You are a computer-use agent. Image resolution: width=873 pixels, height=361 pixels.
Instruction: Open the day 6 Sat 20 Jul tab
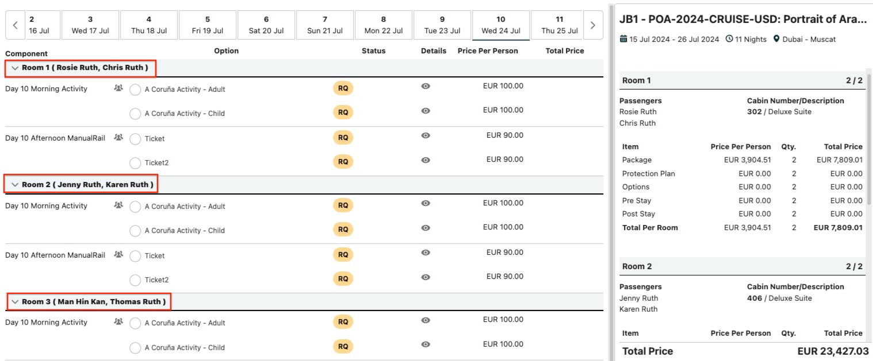pos(266,25)
